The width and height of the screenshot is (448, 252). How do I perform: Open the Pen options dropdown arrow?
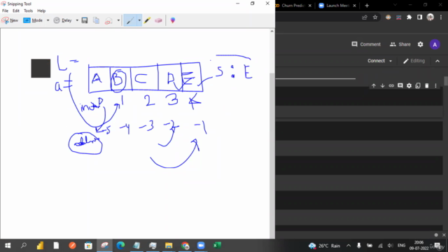pos(139,20)
